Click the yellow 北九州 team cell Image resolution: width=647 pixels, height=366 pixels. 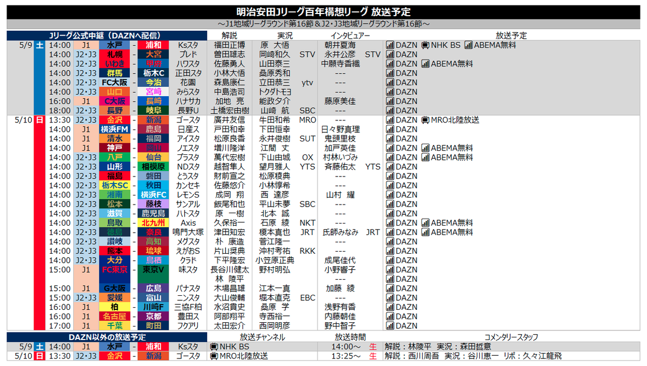153,222
